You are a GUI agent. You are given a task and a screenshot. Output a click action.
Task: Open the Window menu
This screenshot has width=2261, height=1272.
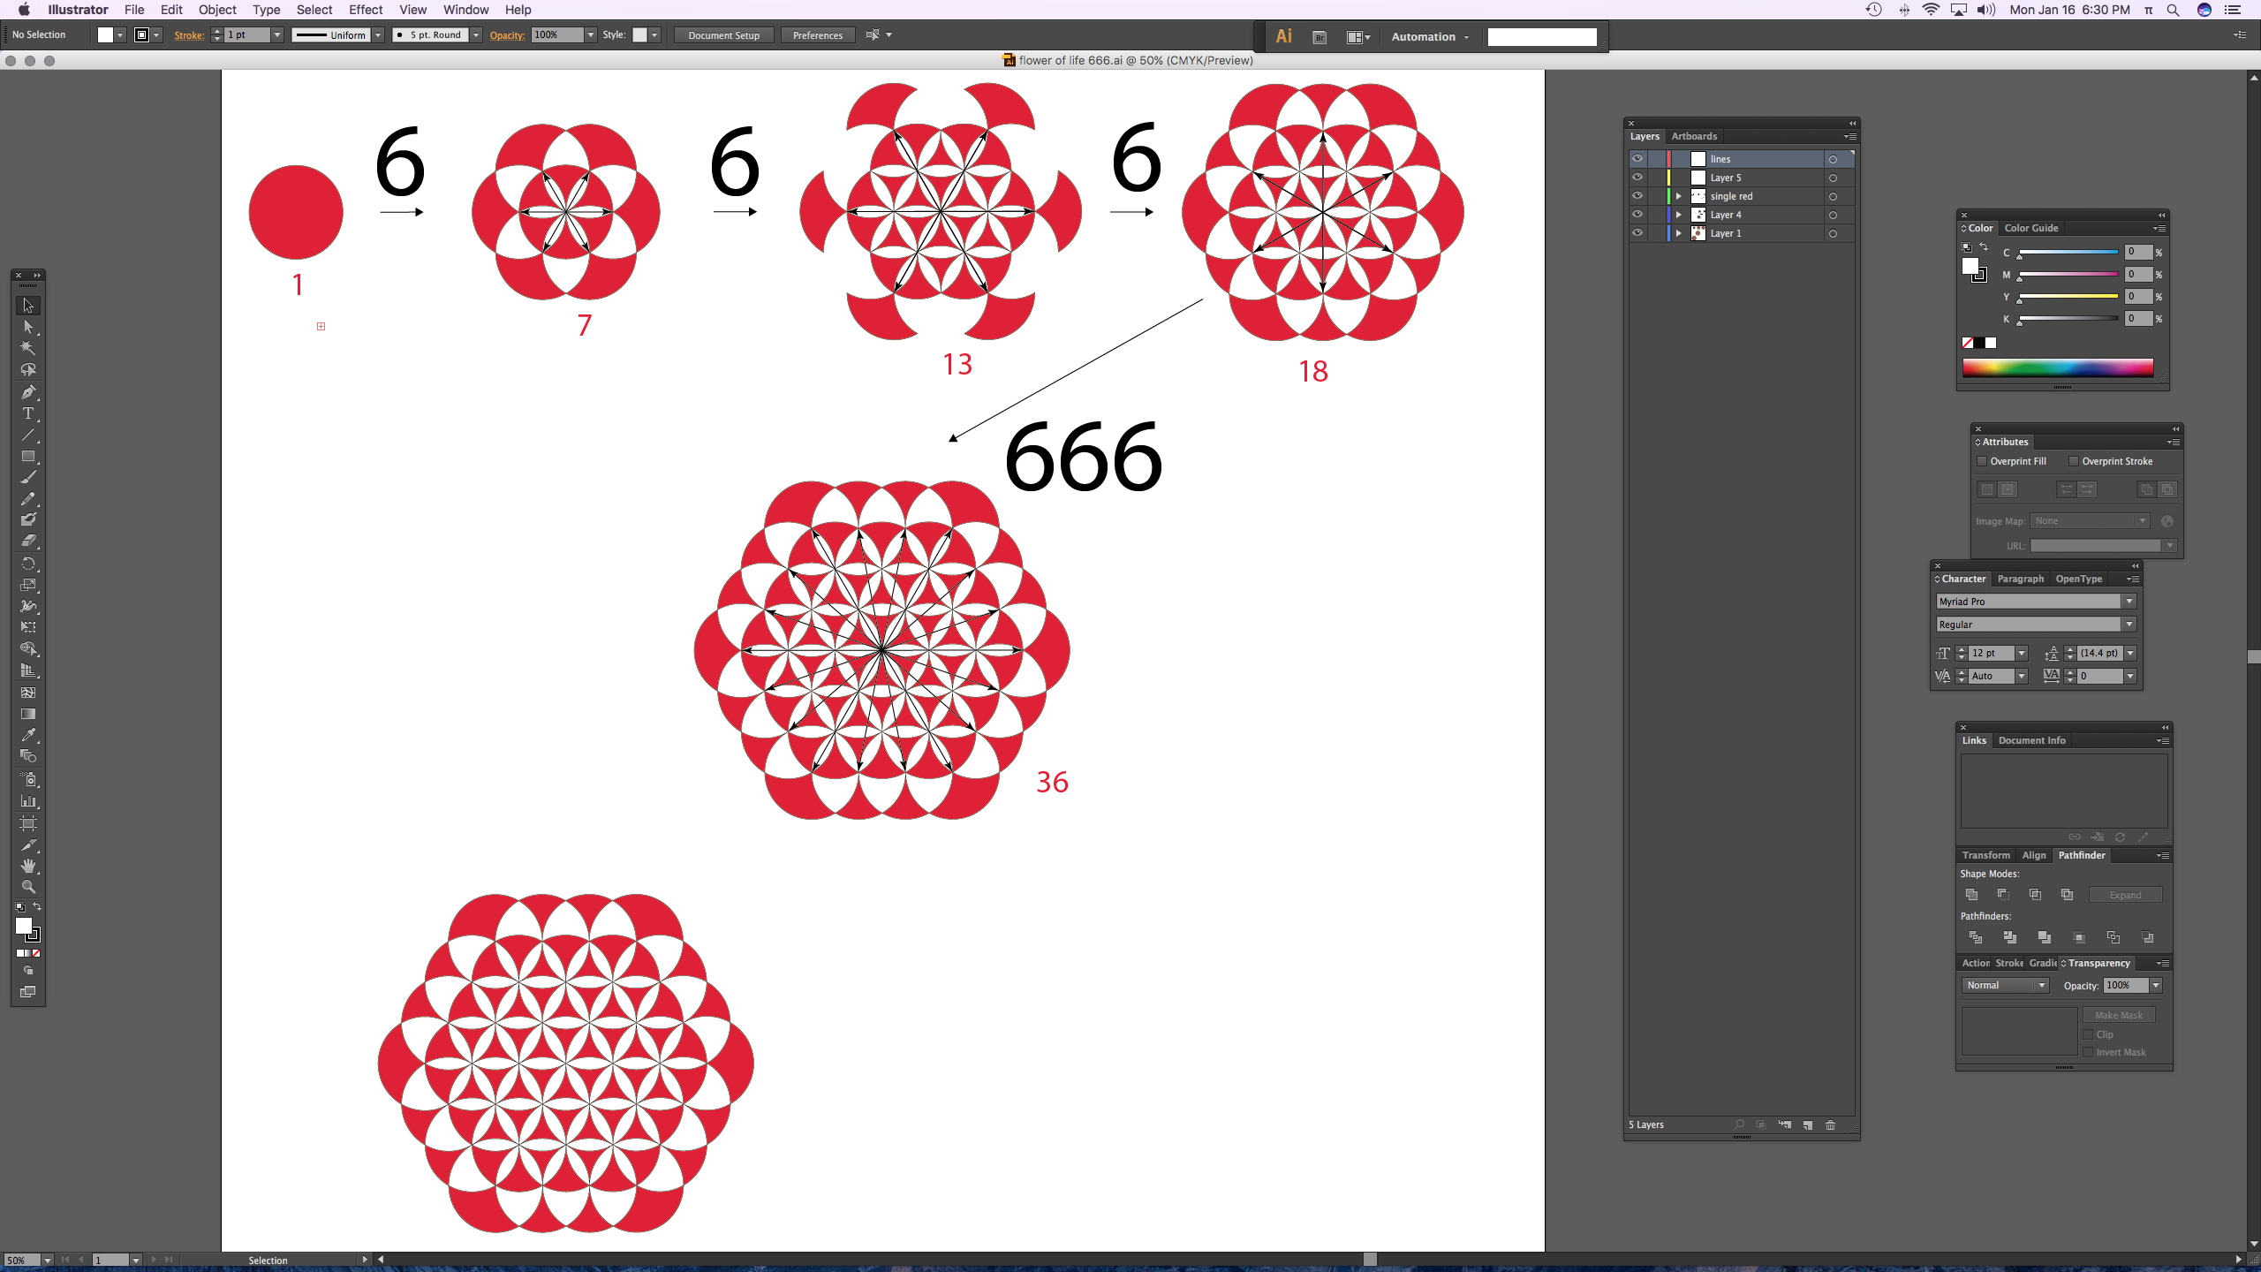click(x=465, y=10)
